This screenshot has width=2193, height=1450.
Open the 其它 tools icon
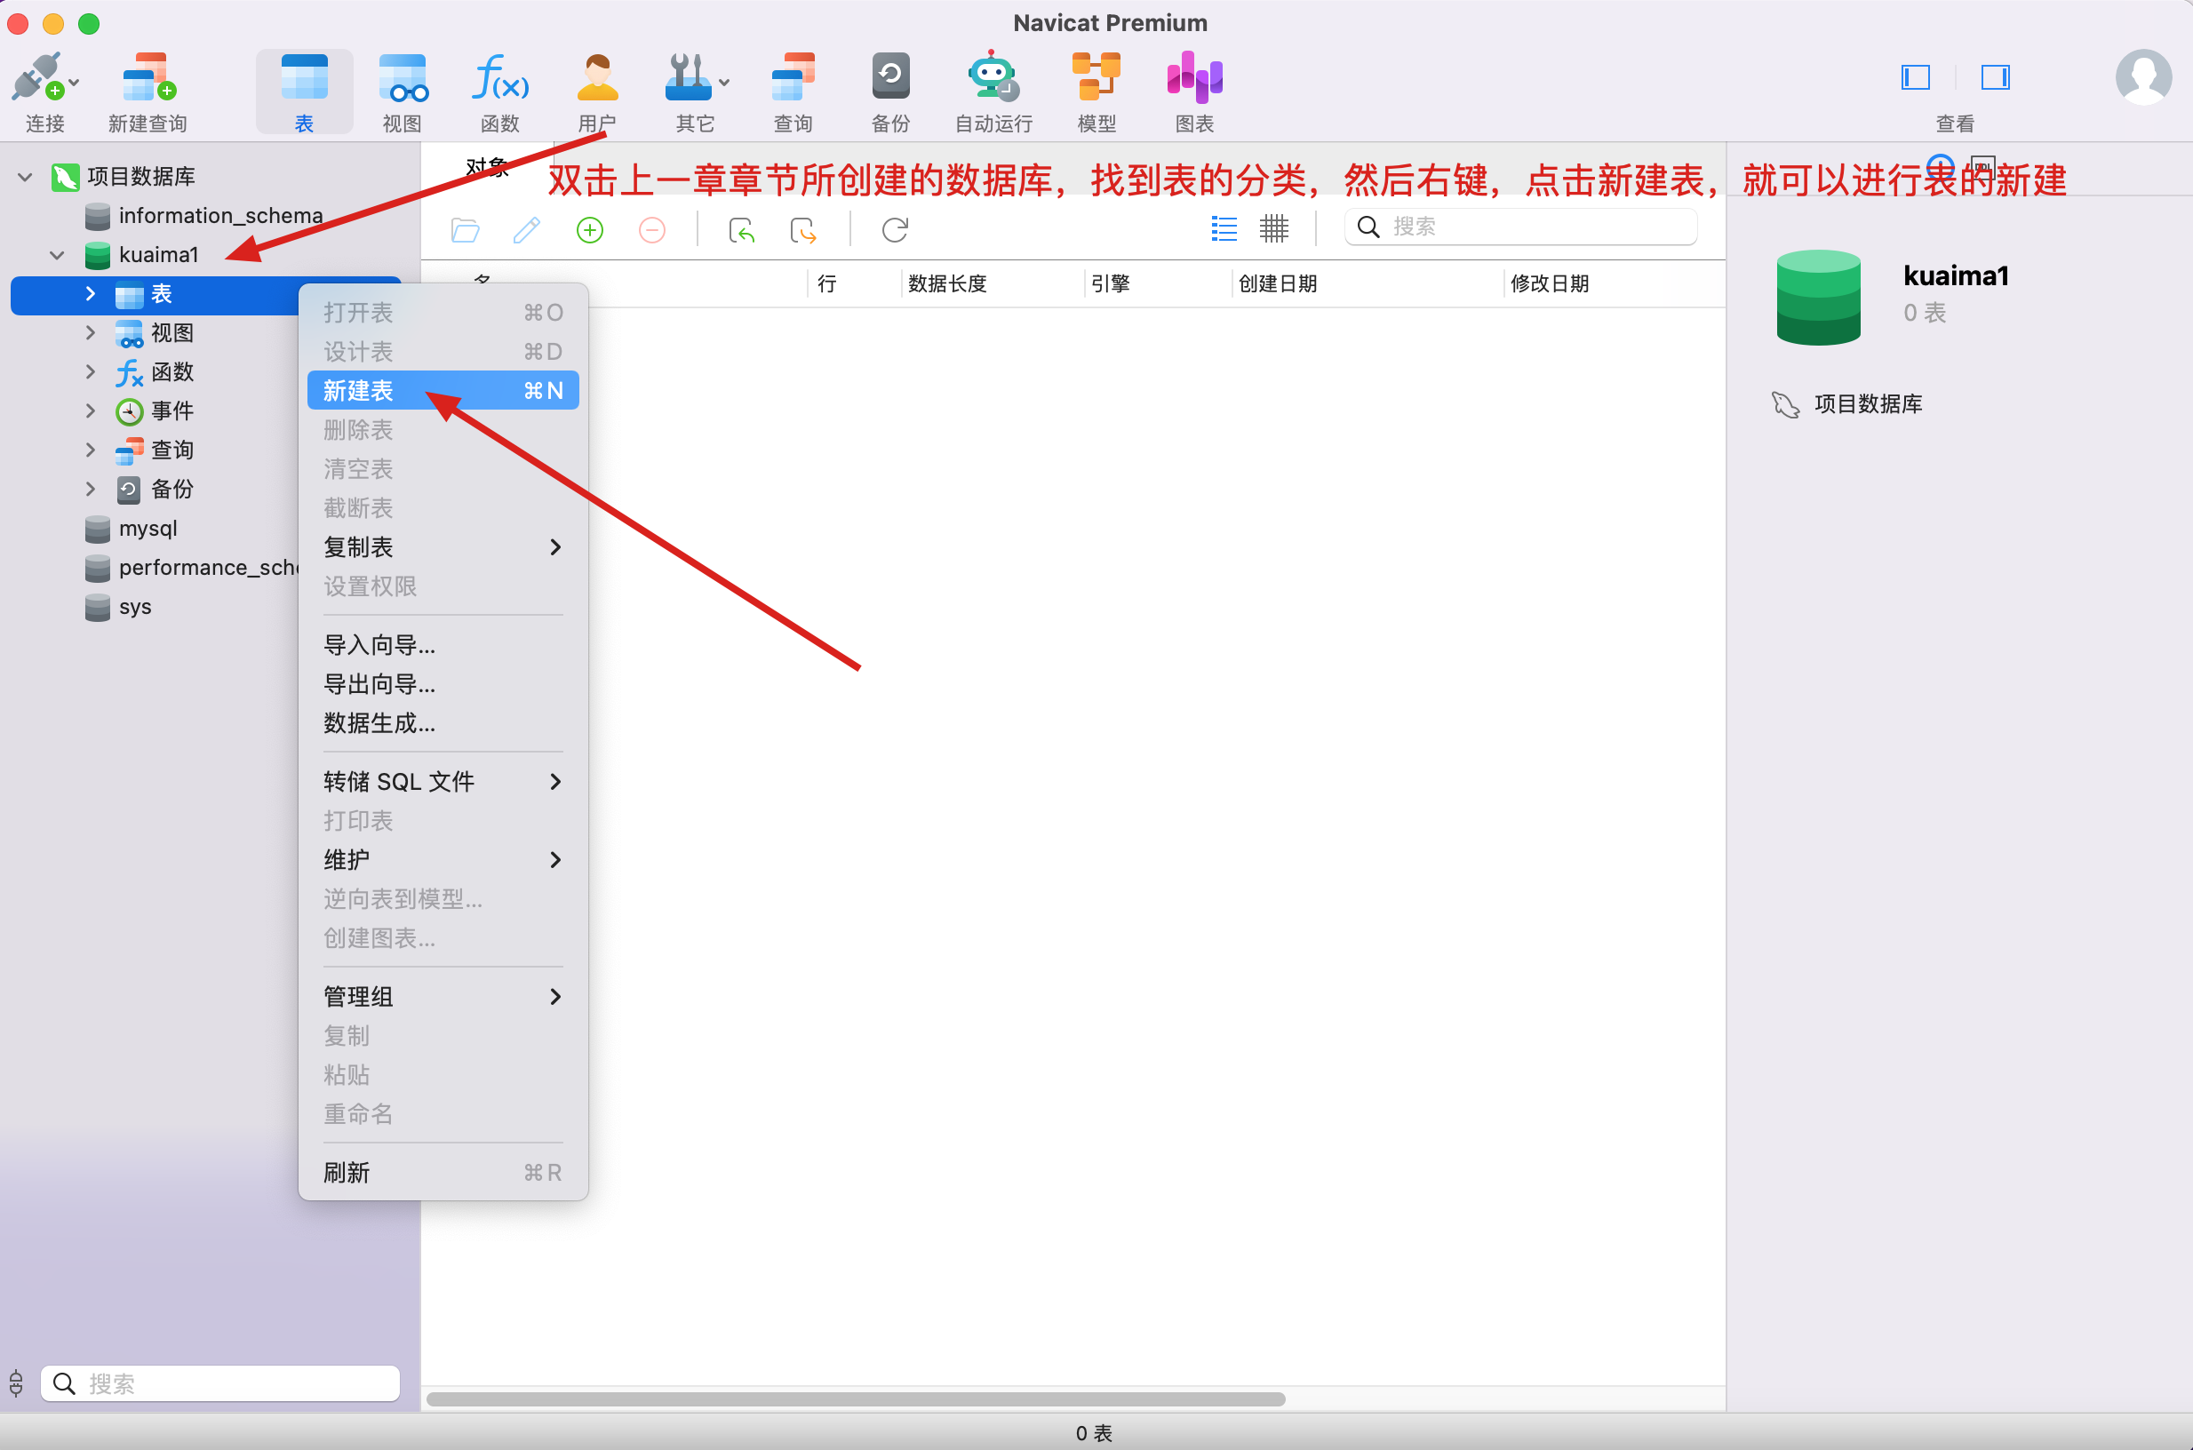687,77
